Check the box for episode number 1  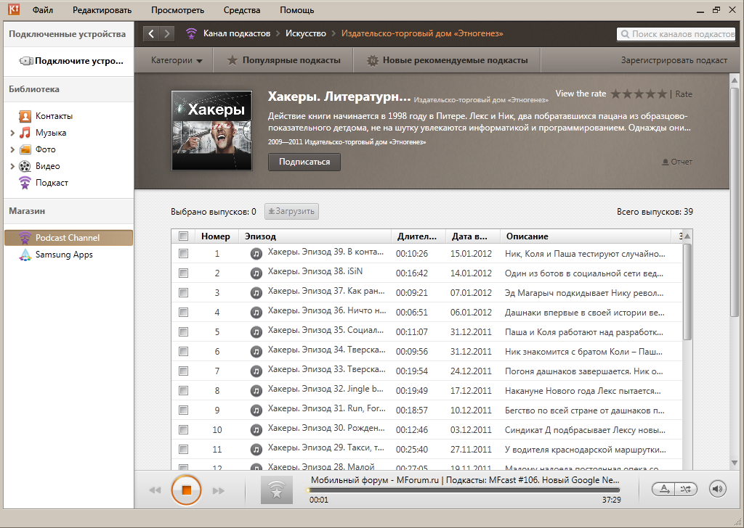(183, 254)
